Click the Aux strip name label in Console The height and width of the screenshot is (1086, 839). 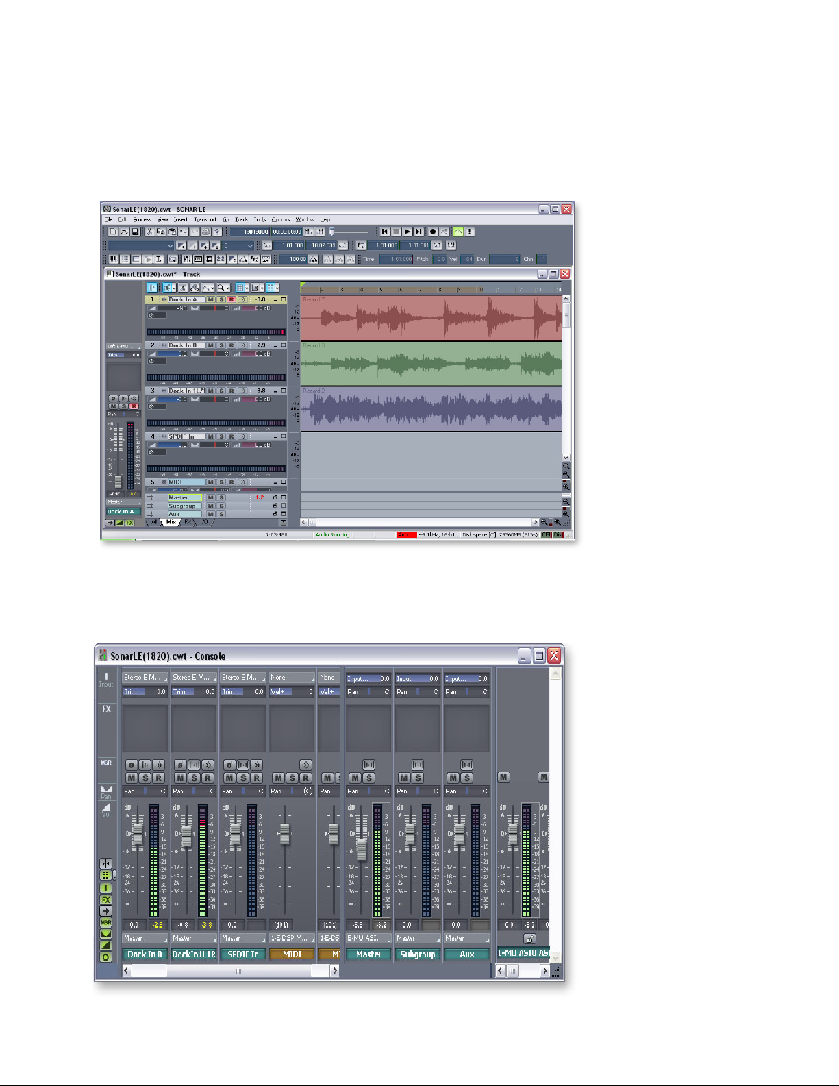(x=467, y=954)
